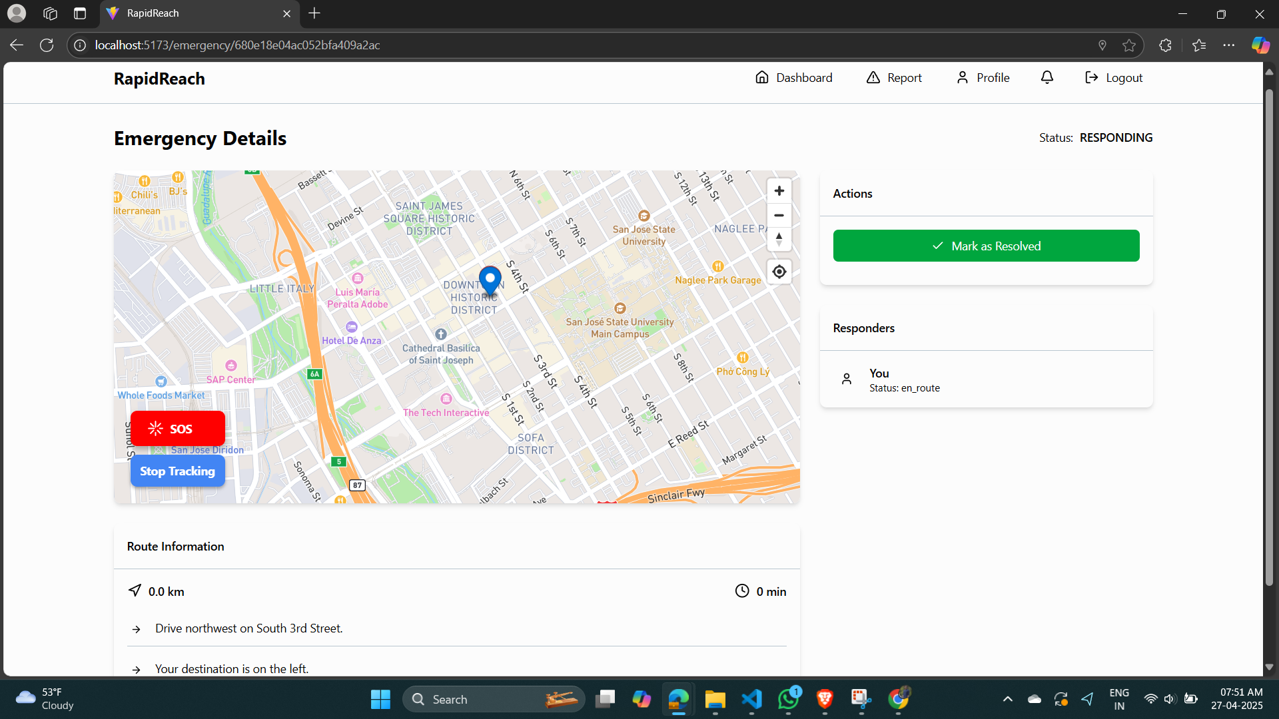Zoom out on the map

(779, 216)
